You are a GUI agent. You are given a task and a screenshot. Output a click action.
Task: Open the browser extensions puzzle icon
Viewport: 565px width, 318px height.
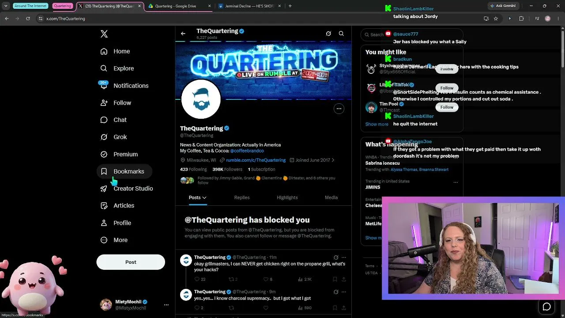coord(521,19)
